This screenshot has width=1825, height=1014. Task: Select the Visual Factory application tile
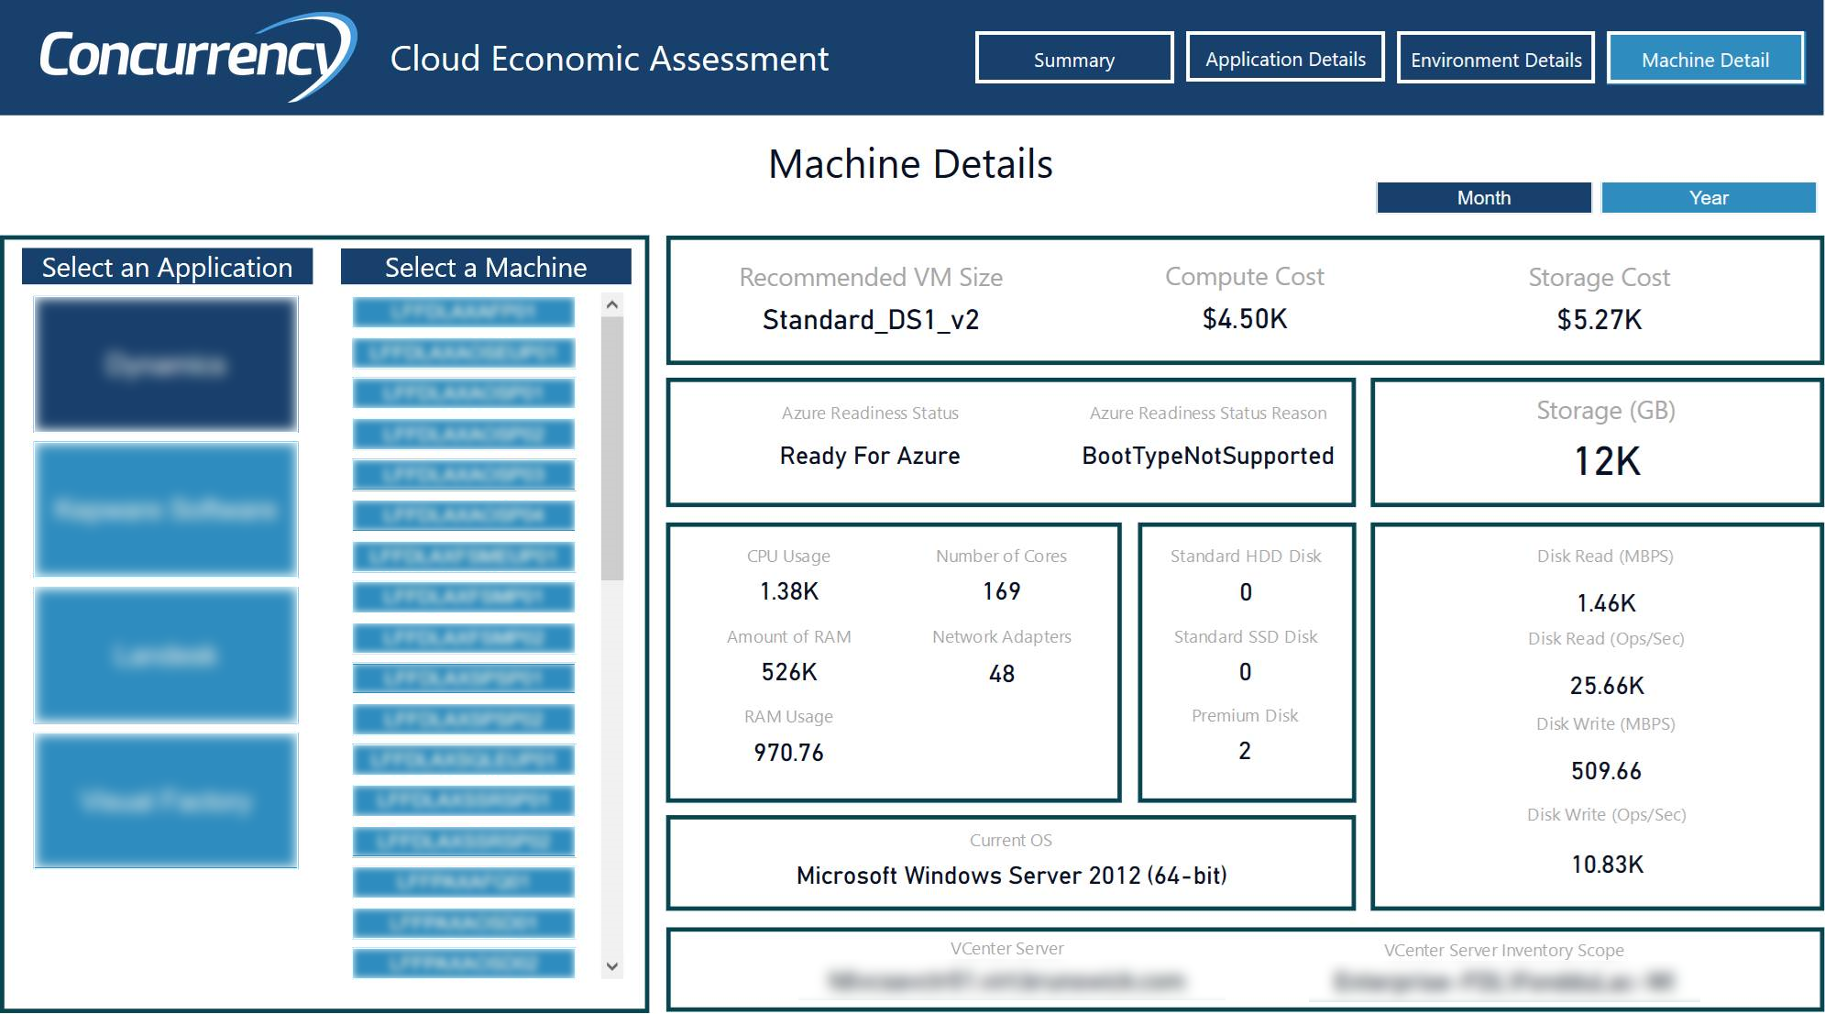(x=166, y=800)
